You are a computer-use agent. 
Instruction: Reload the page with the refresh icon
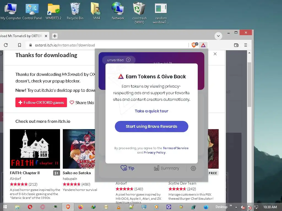[x=6, y=45]
